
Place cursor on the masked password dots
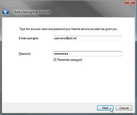[61, 54]
